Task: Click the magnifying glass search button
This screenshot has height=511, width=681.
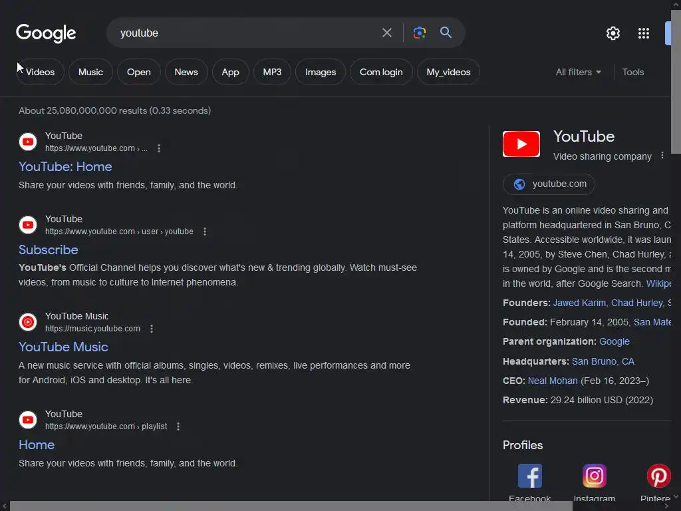Action: click(446, 33)
